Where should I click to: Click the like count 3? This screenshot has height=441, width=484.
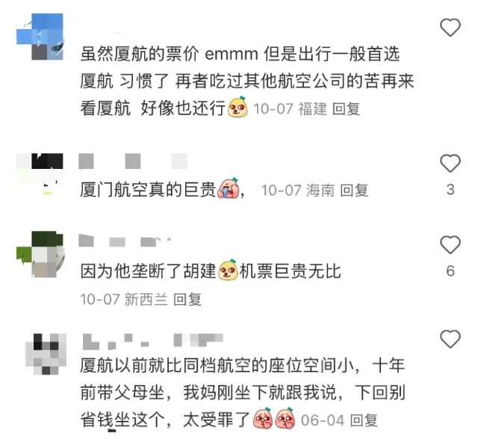[x=450, y=190]
